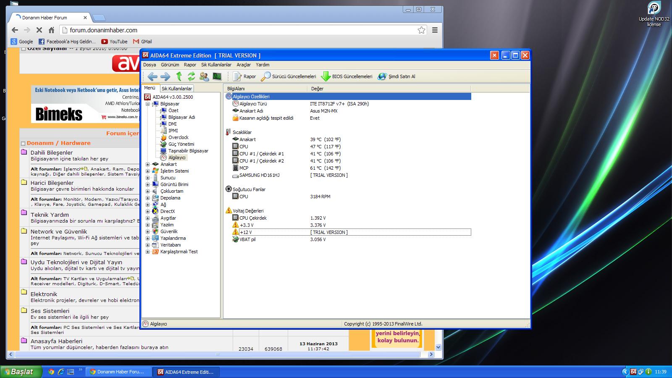Expand the DirectX node

[x=147, y=211]
